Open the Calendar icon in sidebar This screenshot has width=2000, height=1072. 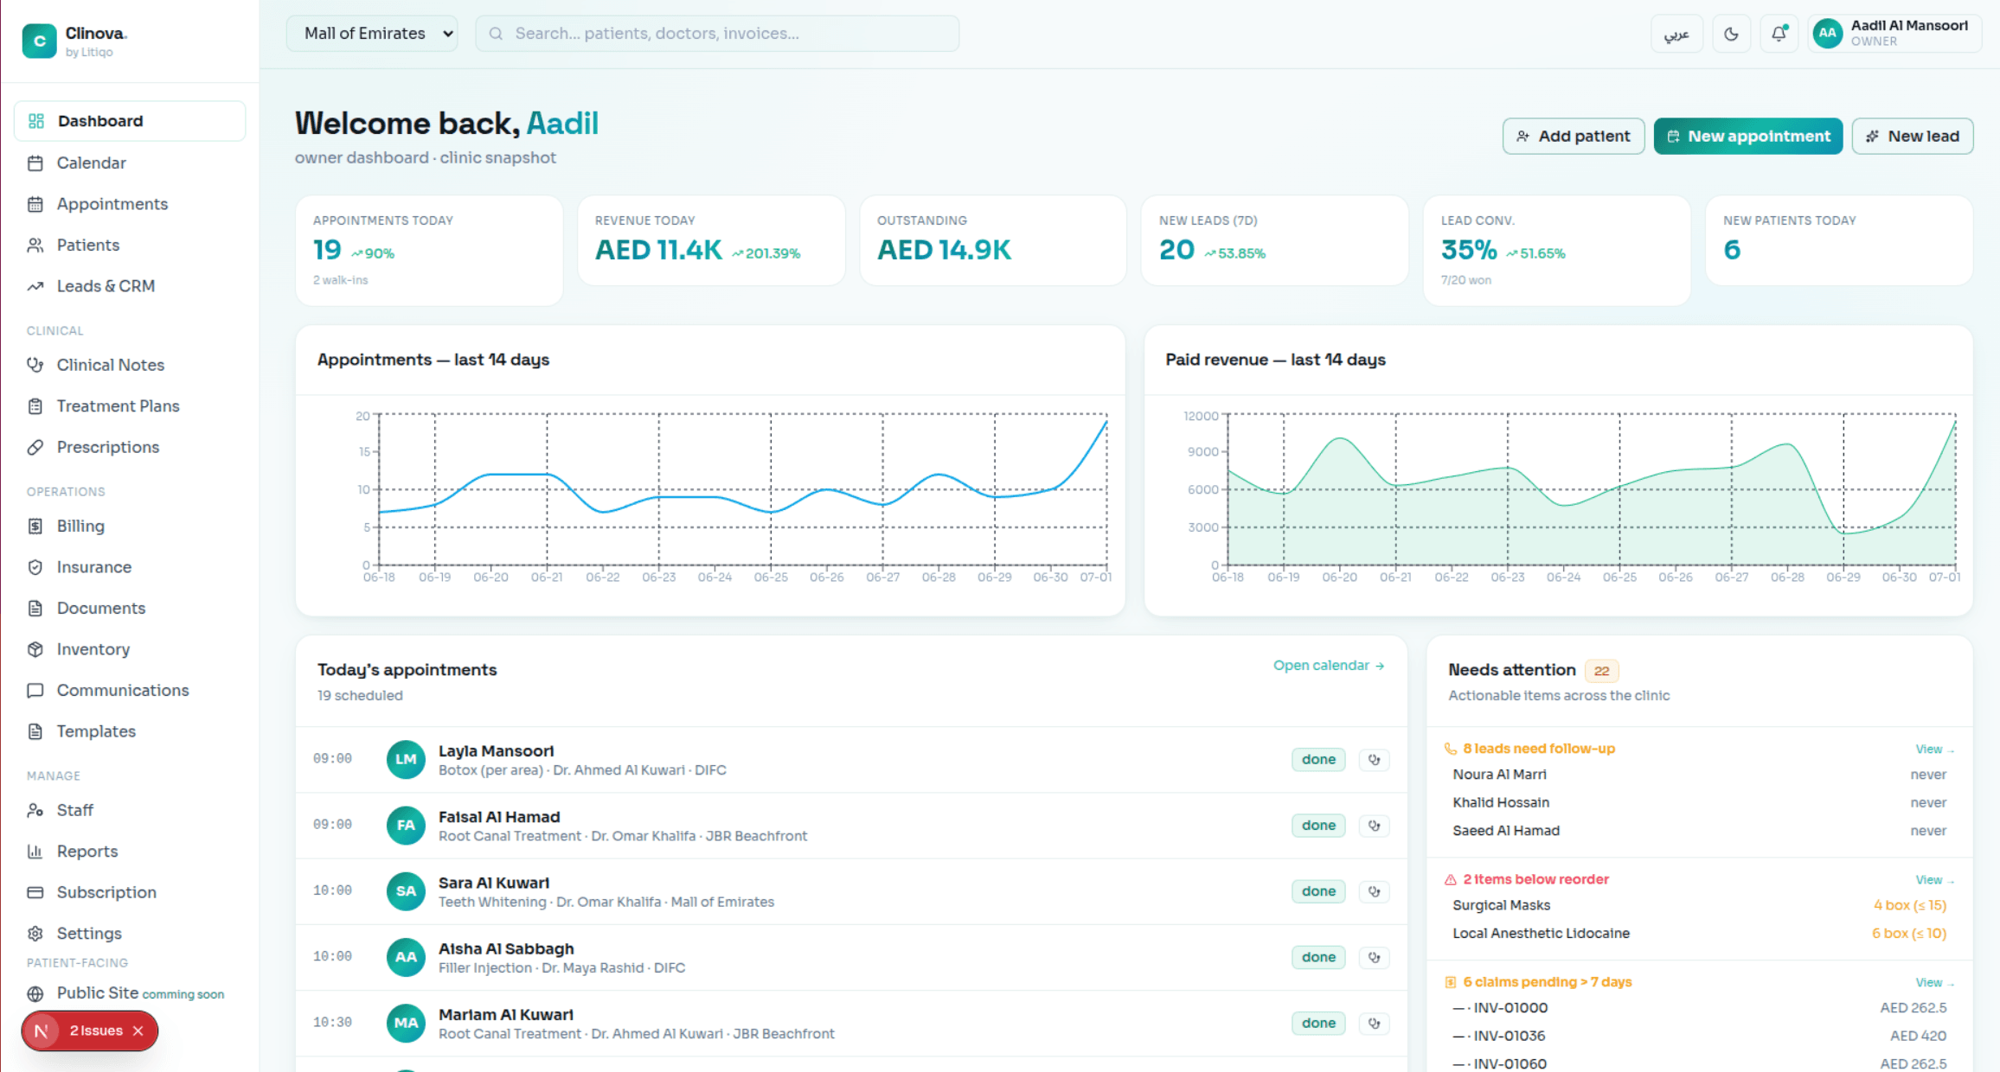(x=35, y=163)
